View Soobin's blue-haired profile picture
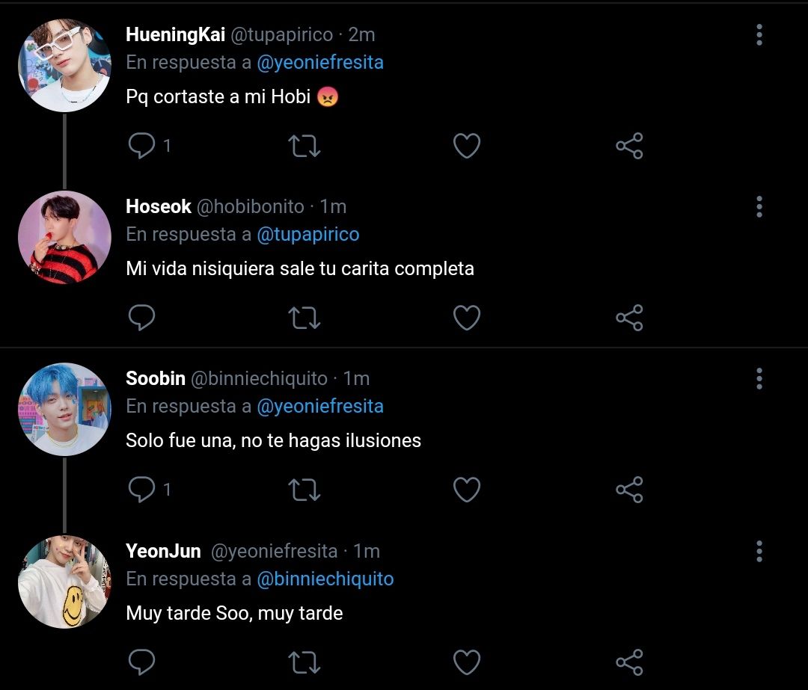This screenshot has height=690, width=808. click(x=64, y=410)
